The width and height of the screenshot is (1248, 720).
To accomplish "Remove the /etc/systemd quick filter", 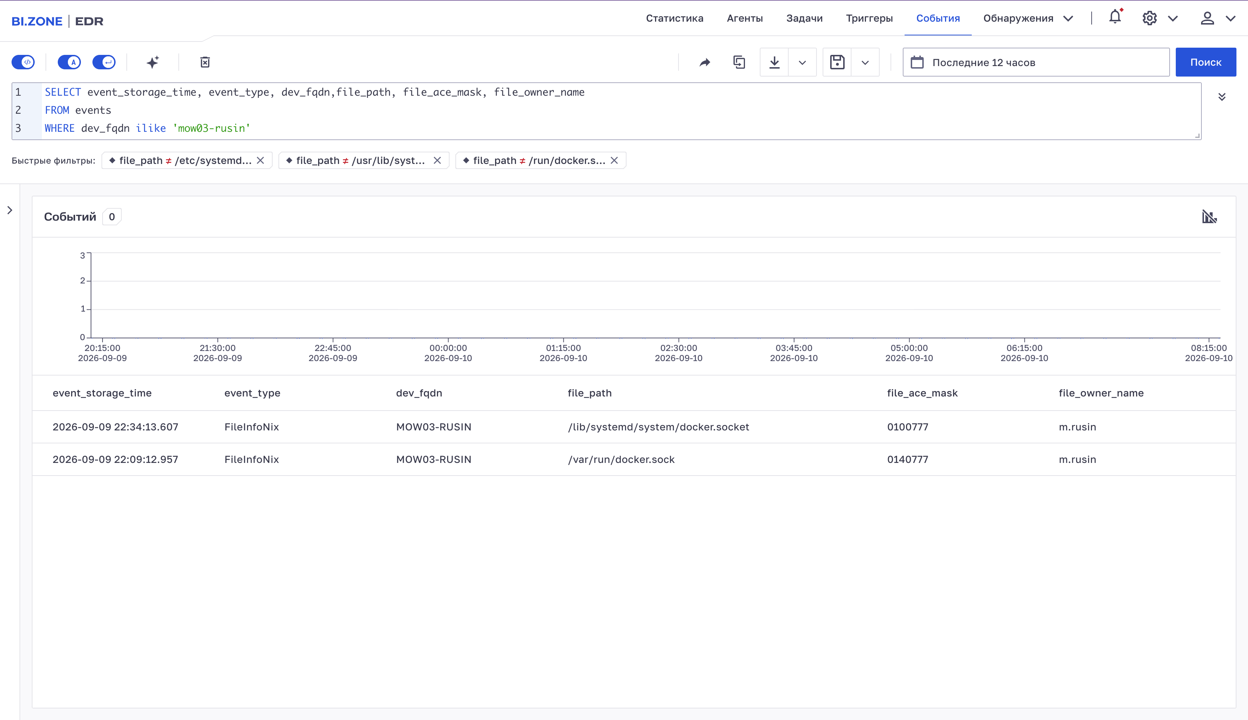I will 261,160.
